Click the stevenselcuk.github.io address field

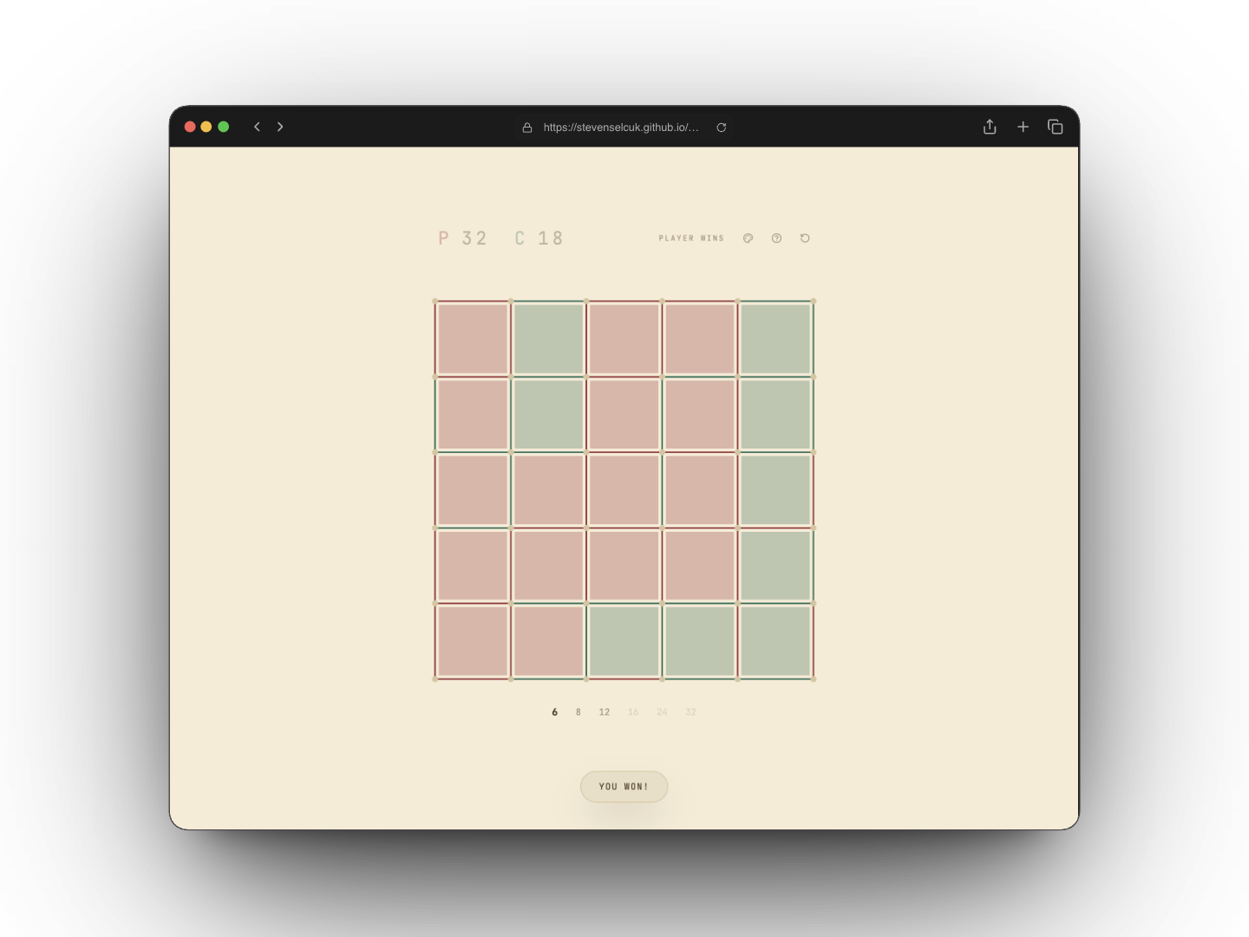click(624, 128)
